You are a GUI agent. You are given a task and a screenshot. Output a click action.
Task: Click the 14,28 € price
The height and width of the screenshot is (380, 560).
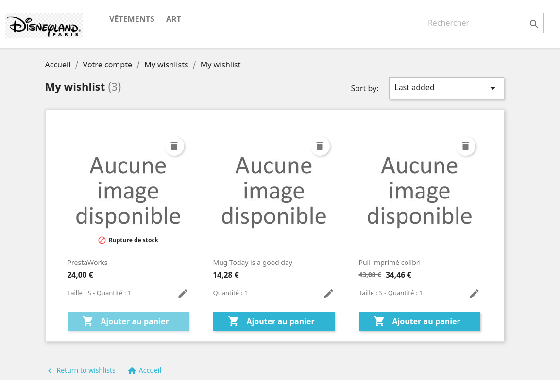coord(226,275)
